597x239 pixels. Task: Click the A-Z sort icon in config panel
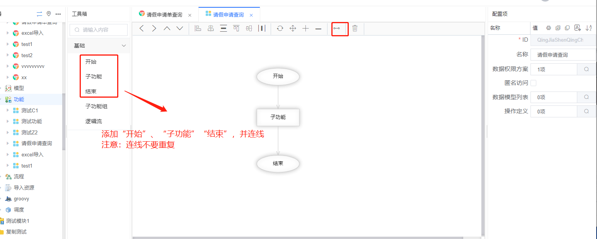click(x=588, y=28)
